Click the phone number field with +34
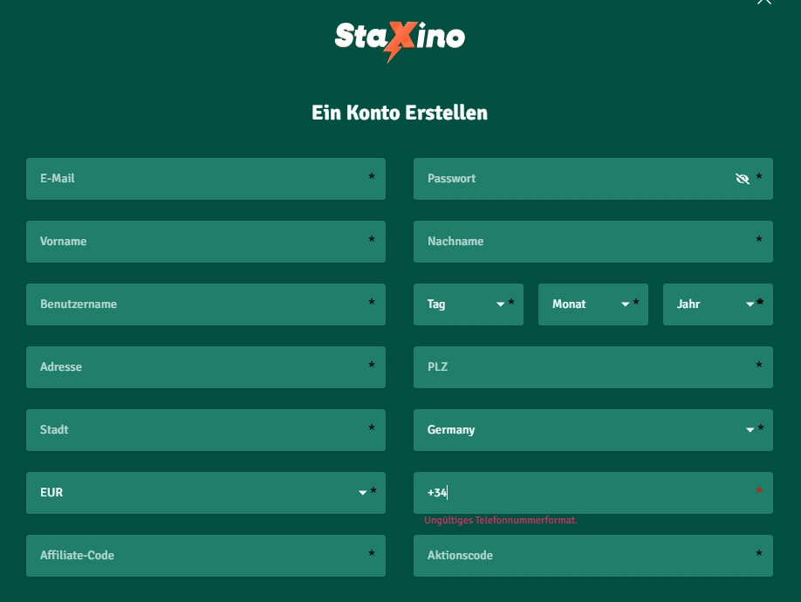Viewport: 801px width, 602px height. tap(593, 493)
